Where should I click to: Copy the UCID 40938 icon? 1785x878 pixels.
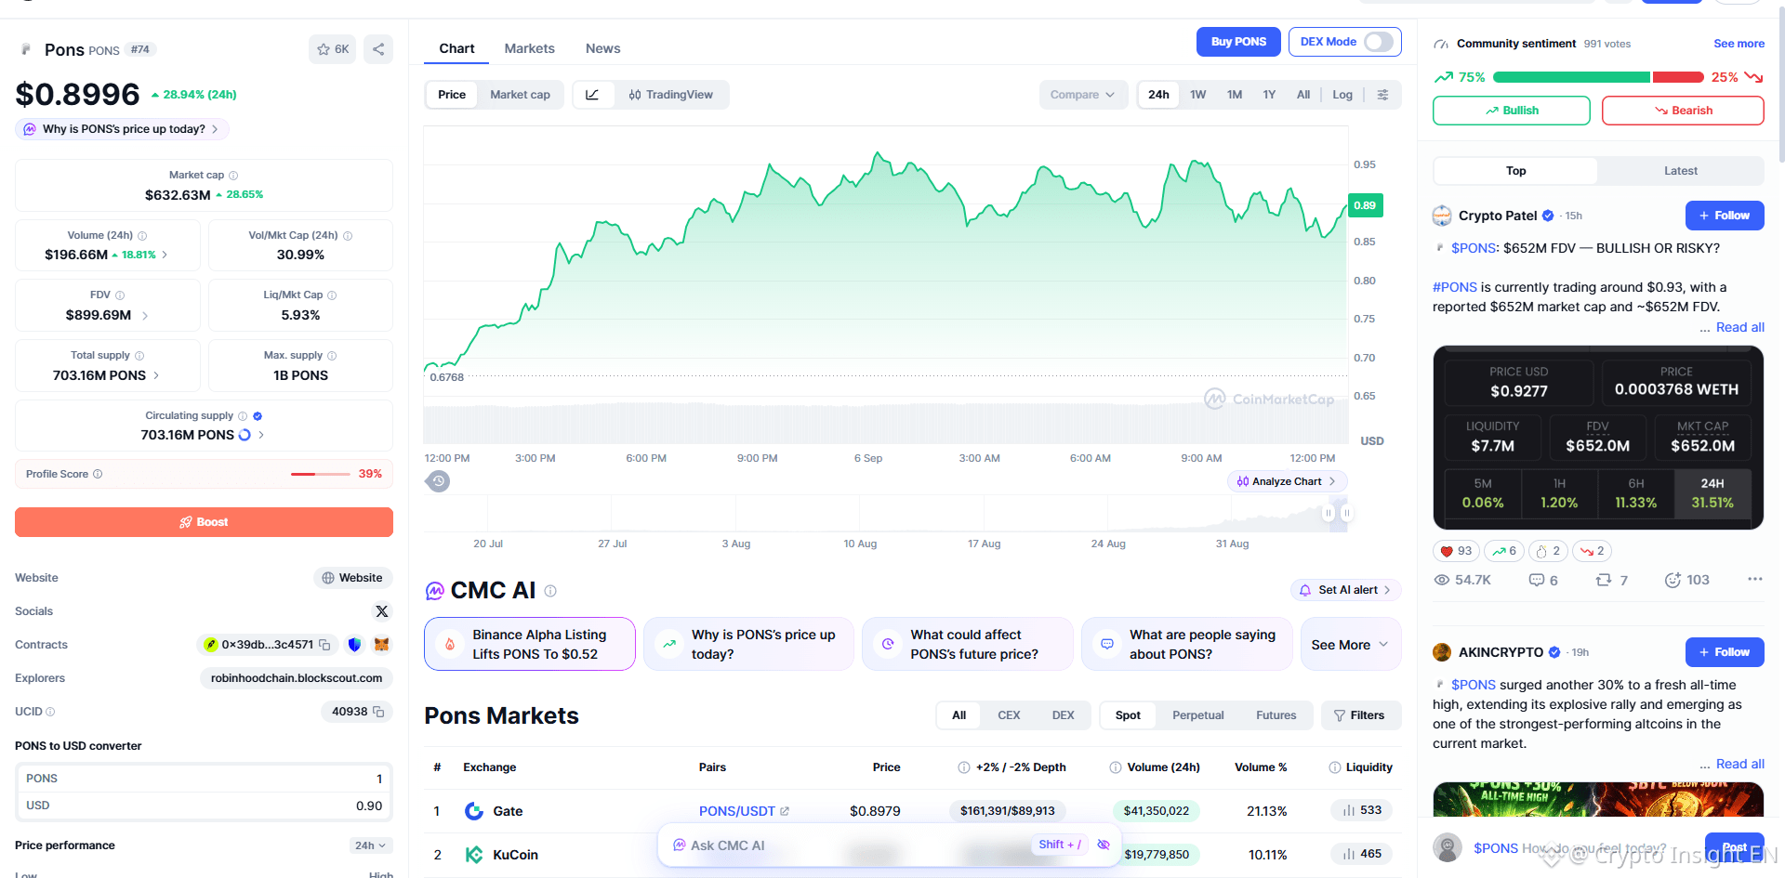click(x=378, y=712)
